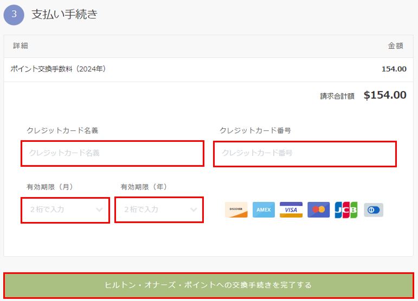Click the Mastercard icon
This screenshot has height=301, width=418.
tap(318, 210)
